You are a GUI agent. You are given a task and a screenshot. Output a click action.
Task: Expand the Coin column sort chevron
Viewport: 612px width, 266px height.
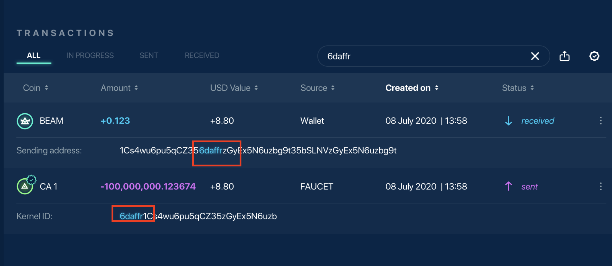click(x=46, y=88)
